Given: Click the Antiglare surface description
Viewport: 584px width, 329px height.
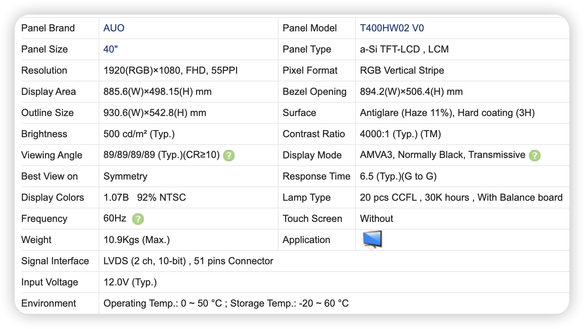Looking at the screenshot, I should click(x=447, y=113).
